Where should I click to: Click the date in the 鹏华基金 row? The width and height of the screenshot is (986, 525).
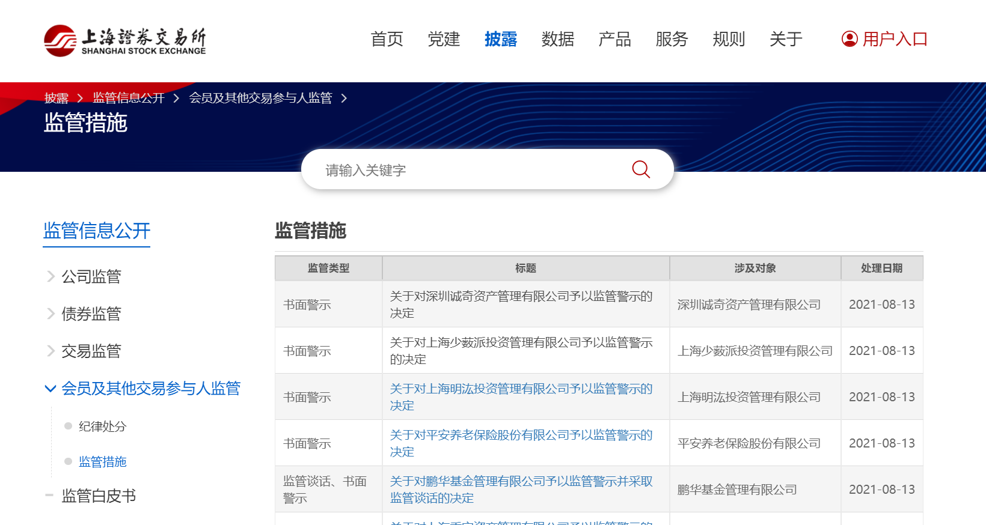[x=882, y=490]
